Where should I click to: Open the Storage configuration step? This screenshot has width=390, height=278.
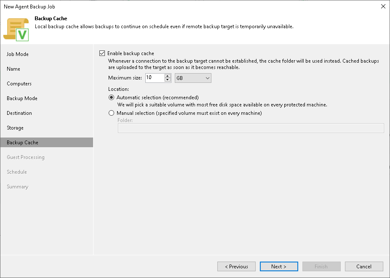(16, 127)
